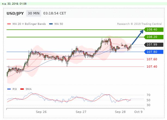Click the Oct 9 date axis label
The image size is (167, 120).
coord(138,112)
